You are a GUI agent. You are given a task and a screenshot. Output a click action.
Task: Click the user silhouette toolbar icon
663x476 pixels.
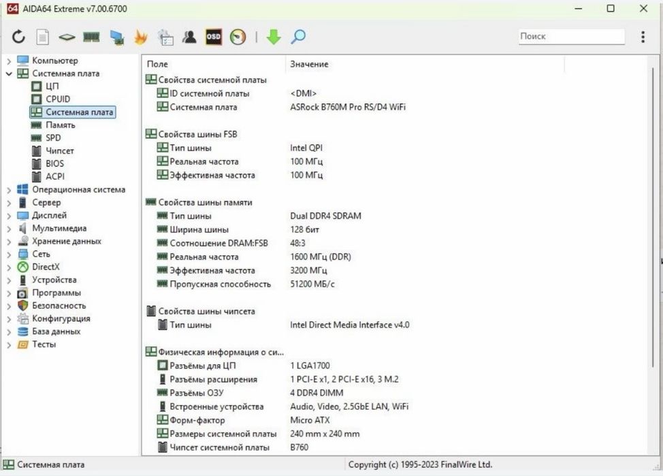pyautogui.click(x=189, y=37)
